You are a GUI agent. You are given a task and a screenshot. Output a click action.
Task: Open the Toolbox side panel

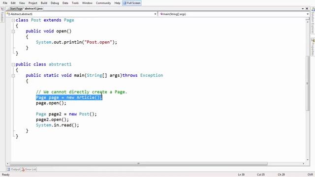click(2, 15)
